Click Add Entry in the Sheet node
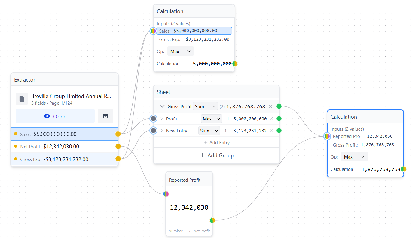Image resolution: width=412 pixels, height=238 pixels. pyautogui.click(x=216, y=142)
